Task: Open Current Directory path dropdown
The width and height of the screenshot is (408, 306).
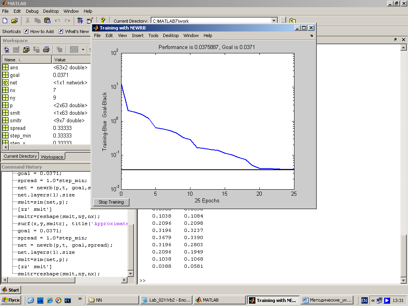Action: pos(274,21)
